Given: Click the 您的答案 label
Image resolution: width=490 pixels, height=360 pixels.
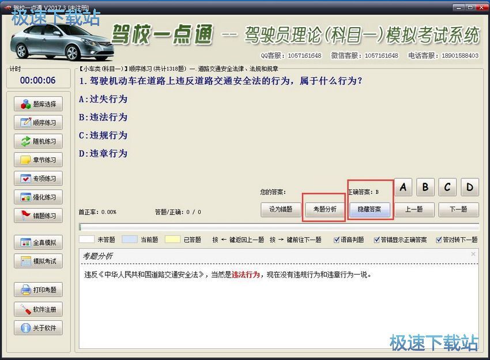Looking at the screenshot, I should click(x=273, y=192).
